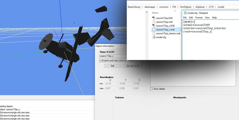Open the Format menu in Notepad
239x120 pixels.
tap(199, 18)
